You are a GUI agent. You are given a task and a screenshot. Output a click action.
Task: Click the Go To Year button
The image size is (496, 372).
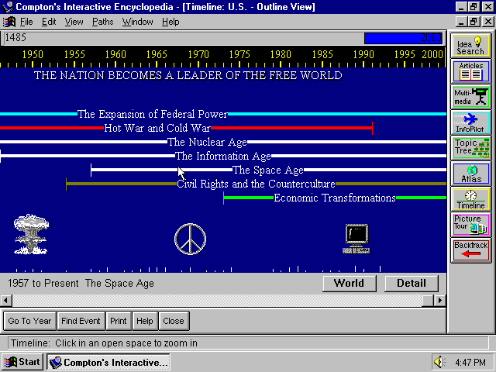(x=29, y=321)
